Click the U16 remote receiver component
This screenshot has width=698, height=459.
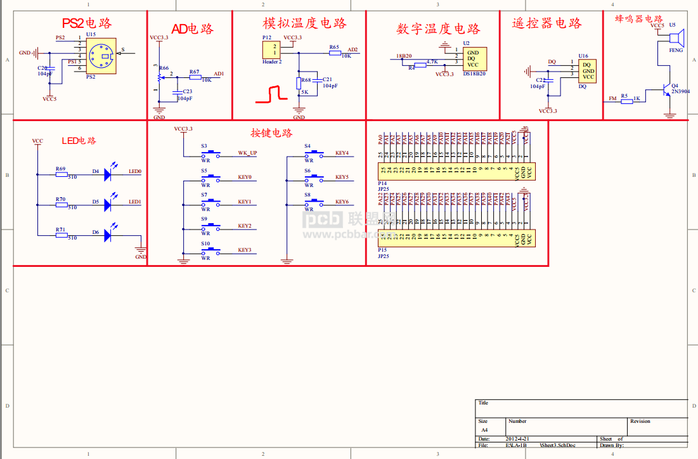(x=587, y=71)
